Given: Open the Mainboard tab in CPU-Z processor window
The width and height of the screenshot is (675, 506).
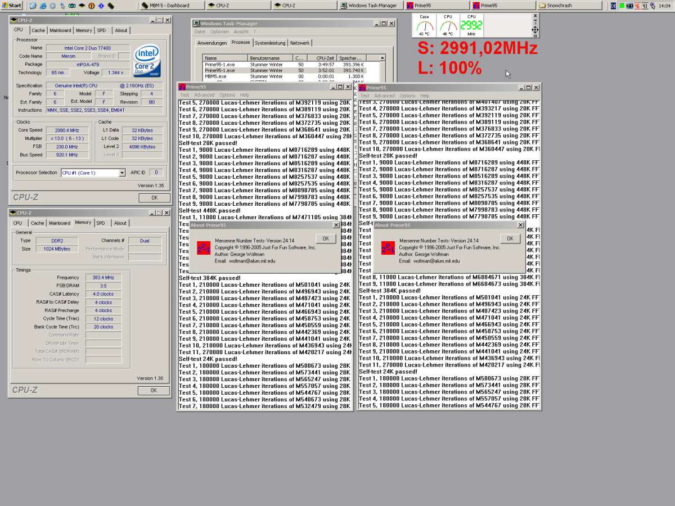Looking at the screenshot, I should [60, 30].
